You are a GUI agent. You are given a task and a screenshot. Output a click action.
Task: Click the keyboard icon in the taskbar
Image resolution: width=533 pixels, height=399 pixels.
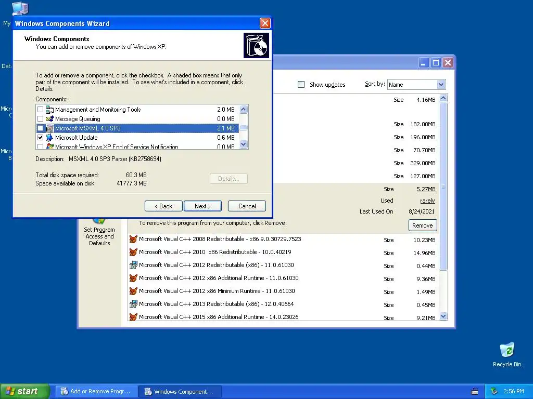[x=475, y=392]
